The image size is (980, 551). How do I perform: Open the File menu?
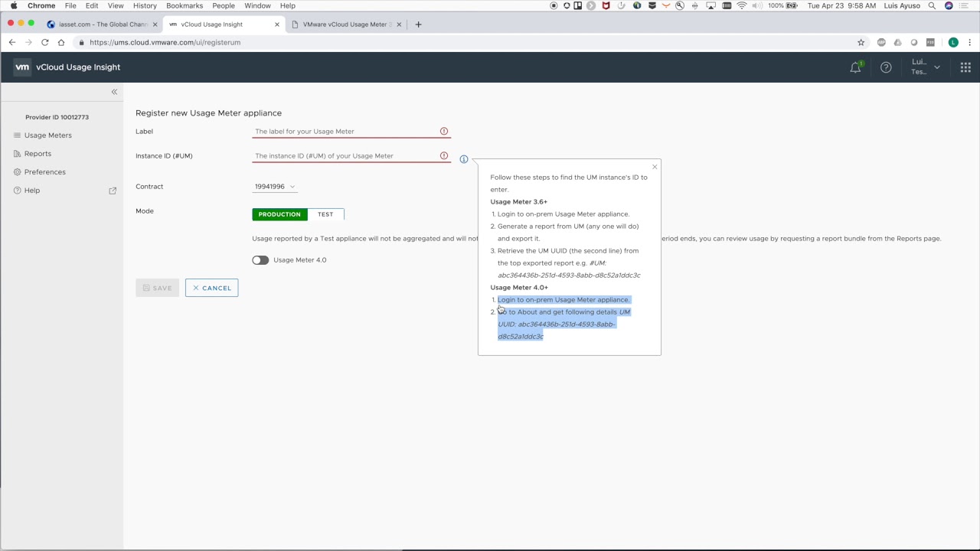(x=70, y=6)
